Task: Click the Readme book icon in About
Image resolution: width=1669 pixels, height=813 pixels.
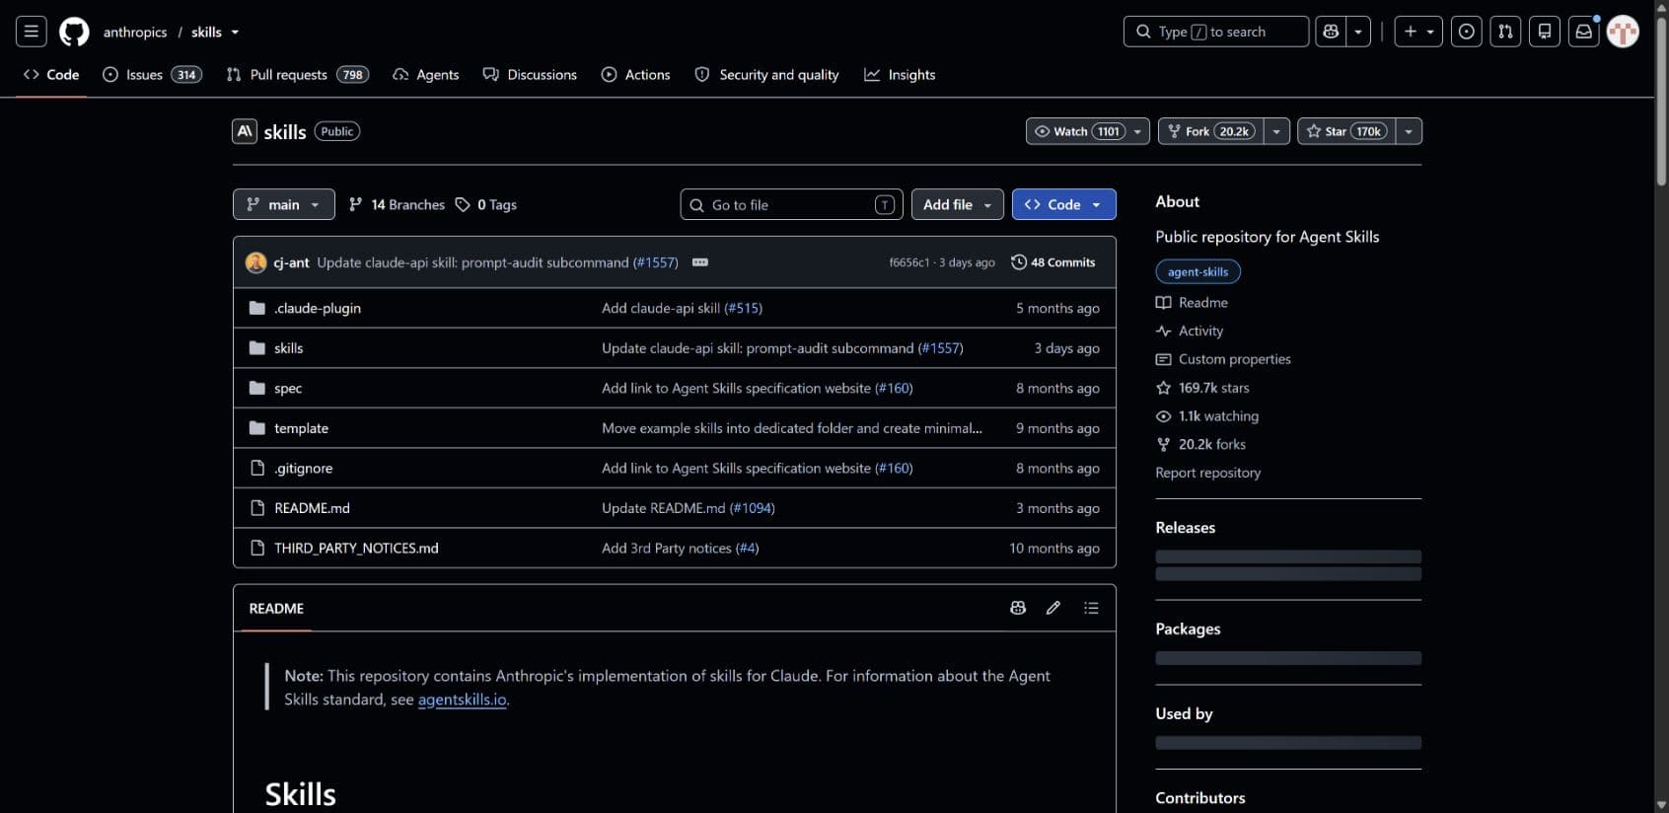Action: (1164, 303)
